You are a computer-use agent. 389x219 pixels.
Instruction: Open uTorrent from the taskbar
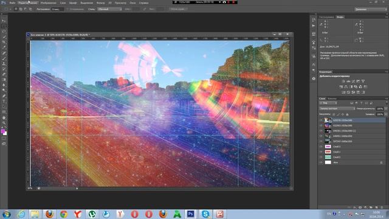(x=92, y=214)
